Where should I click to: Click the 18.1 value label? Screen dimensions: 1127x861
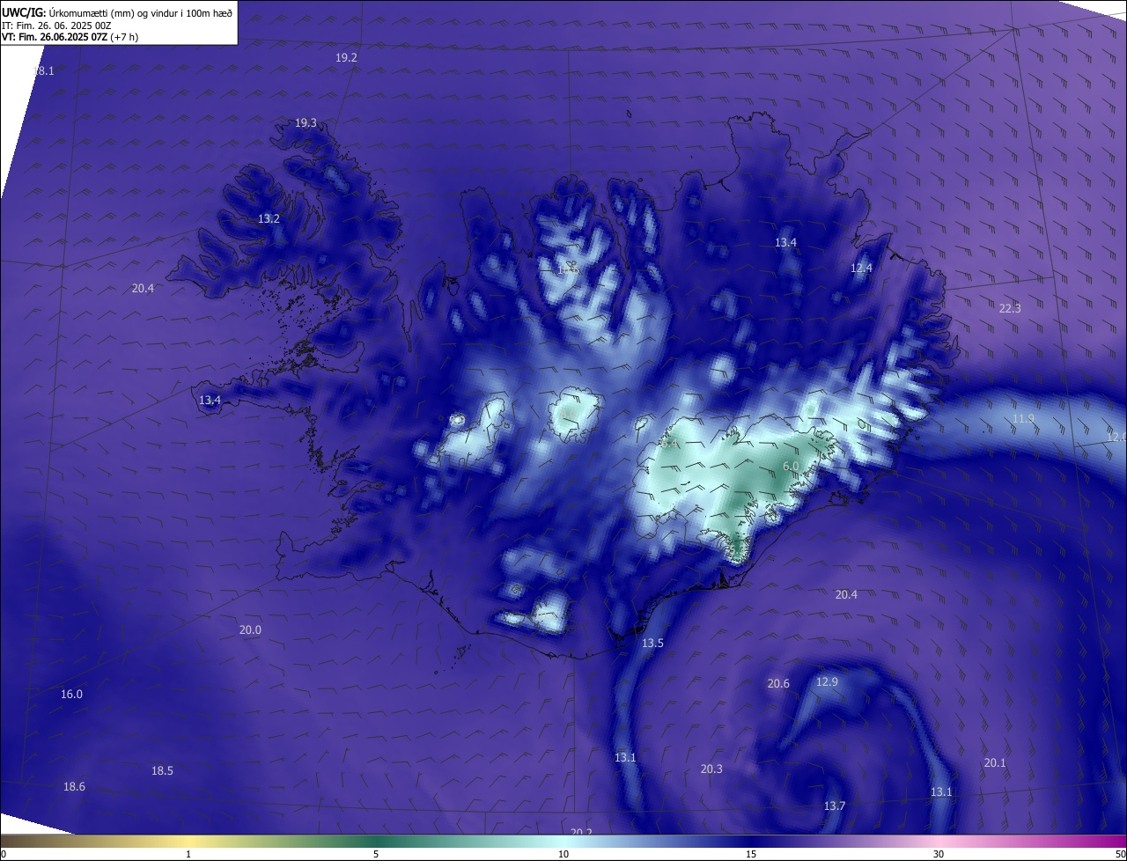44,71
